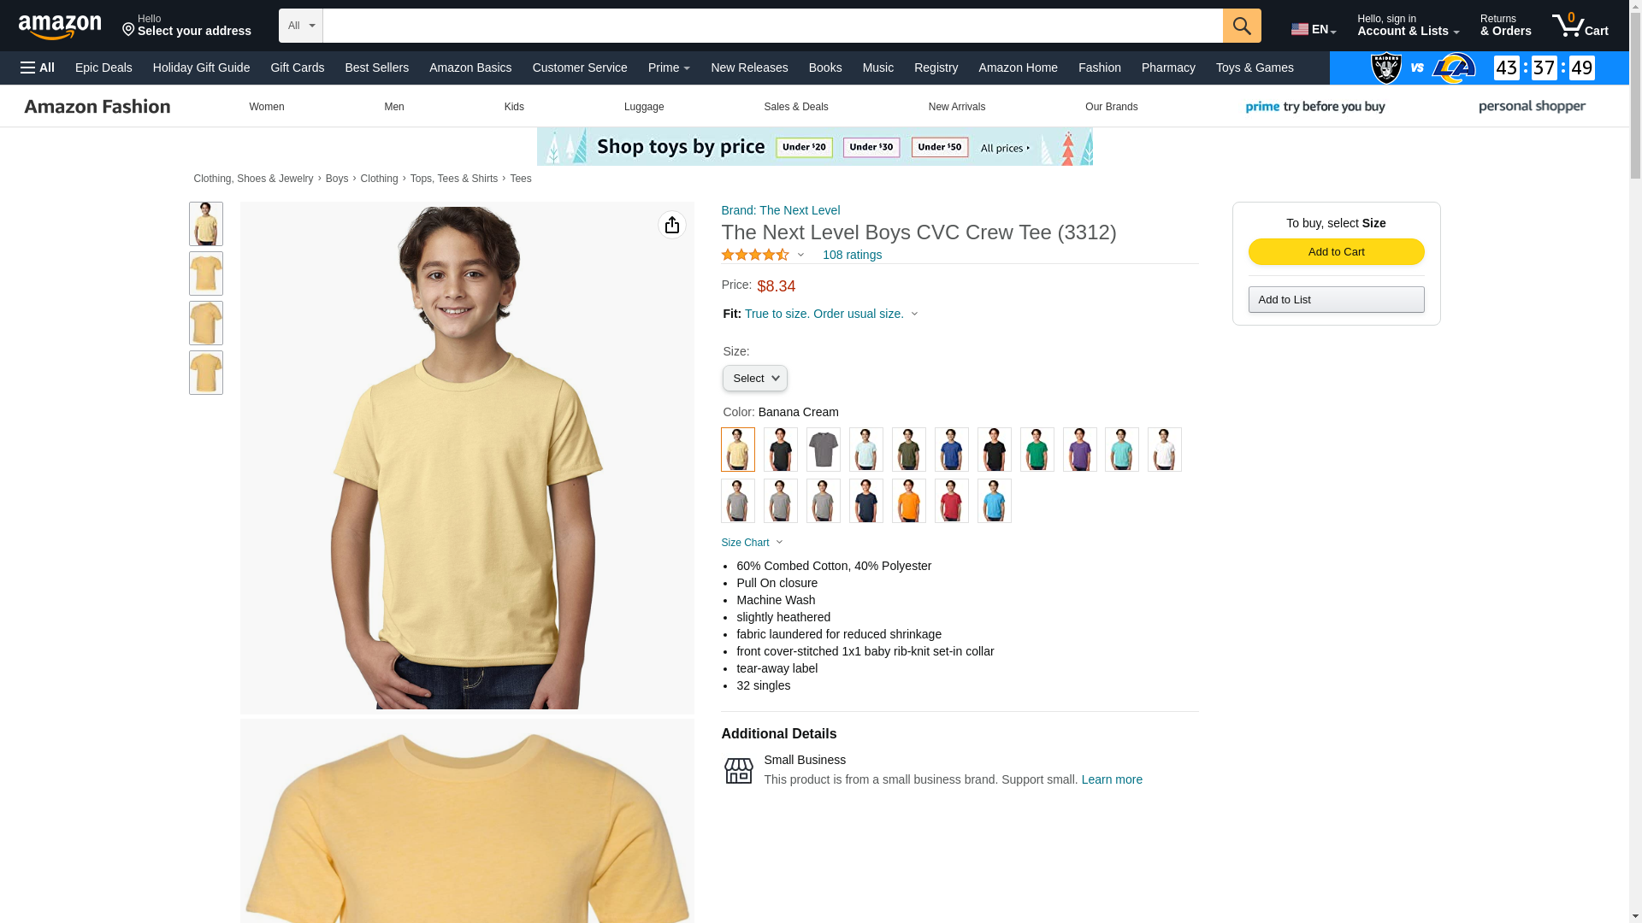The width and height of the screenshot is (1642, 923).
Task: Click the share icon on product image
Action: [671, 225]
